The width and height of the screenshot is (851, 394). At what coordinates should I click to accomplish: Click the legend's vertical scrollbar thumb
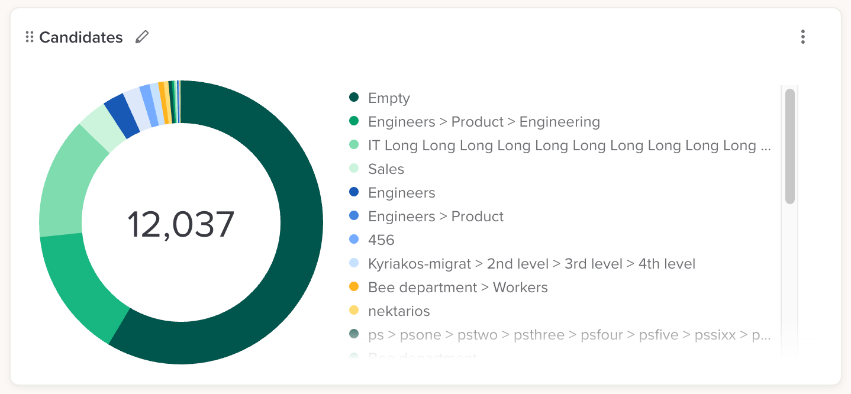click(x=789, y=146)
